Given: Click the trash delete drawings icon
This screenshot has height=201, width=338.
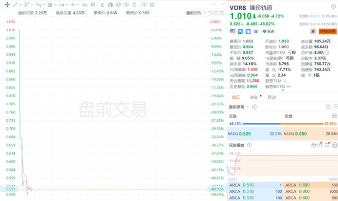Looking at the screenshot, I should pos(135,5).
